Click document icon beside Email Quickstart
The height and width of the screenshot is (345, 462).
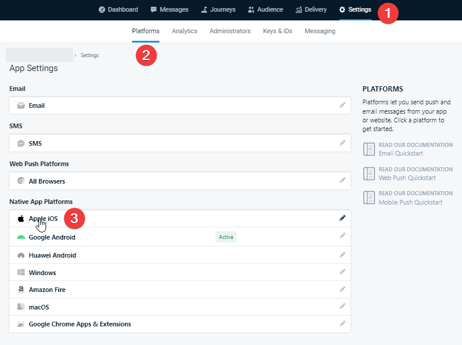(x=369, y=149)
